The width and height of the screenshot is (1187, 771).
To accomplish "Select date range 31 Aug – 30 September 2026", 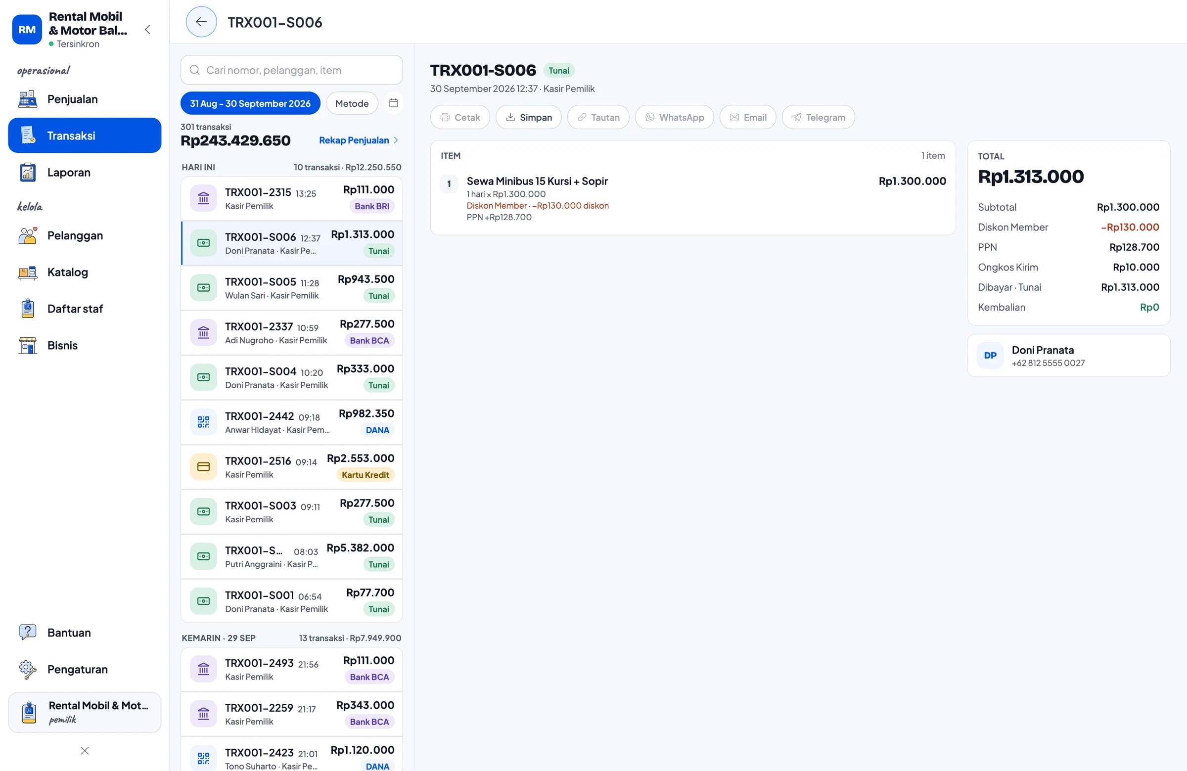I will pos(250,103).
